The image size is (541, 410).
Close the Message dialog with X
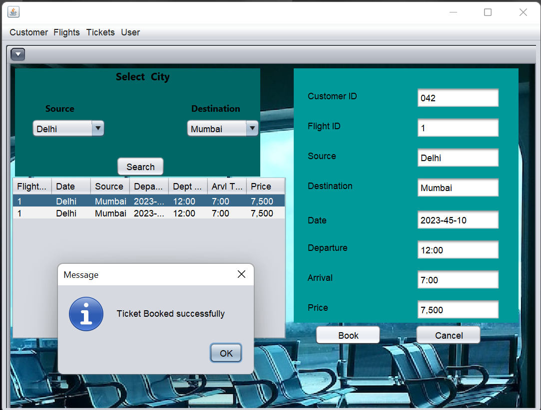(241, 274)
